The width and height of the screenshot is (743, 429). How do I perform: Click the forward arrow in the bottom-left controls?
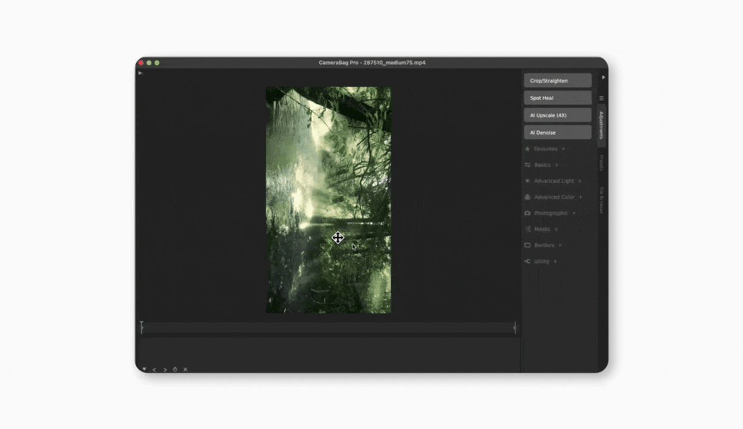164,369
